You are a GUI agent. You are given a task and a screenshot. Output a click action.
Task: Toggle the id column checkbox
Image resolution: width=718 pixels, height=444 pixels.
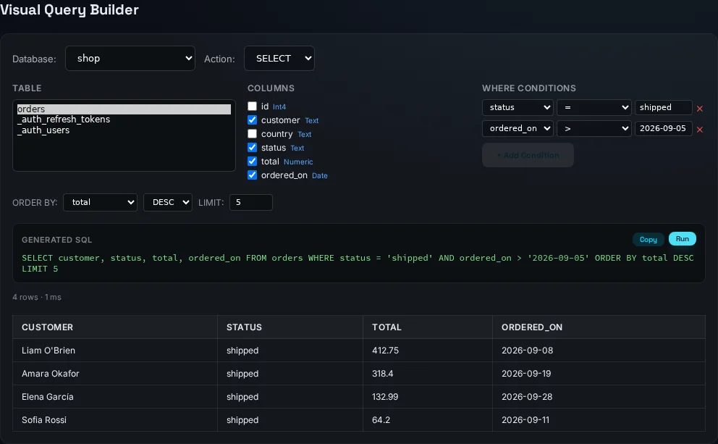tap(252, 106)
